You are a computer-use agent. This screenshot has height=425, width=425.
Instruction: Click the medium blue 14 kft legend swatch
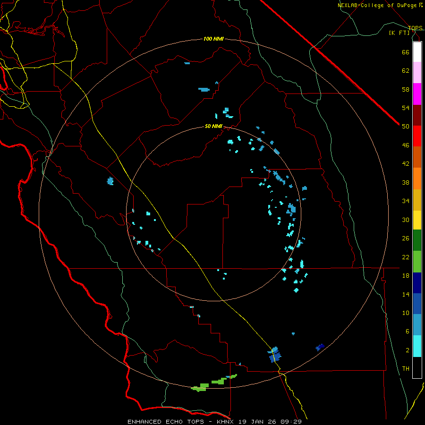pyautogui.click(x=417, y=304)
